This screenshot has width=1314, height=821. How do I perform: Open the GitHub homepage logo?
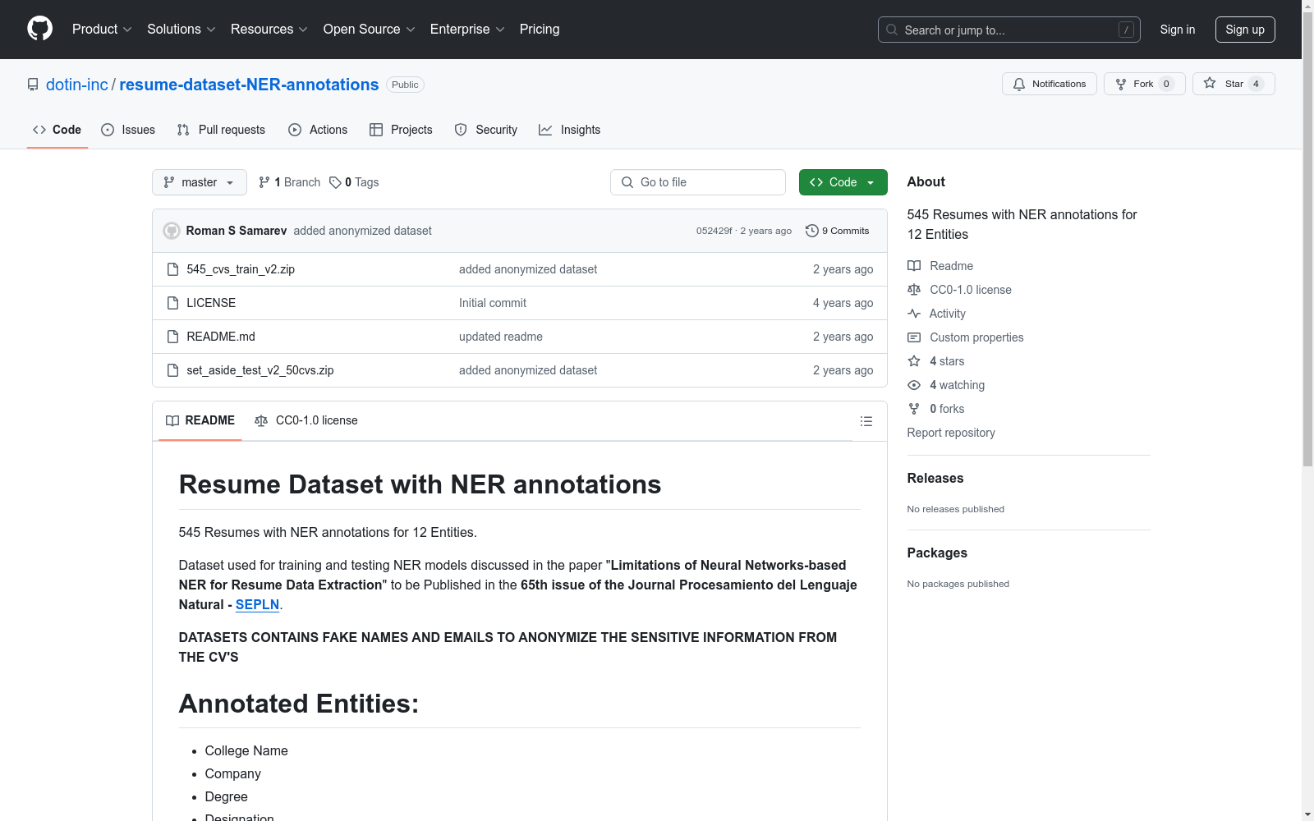(39, 29)
